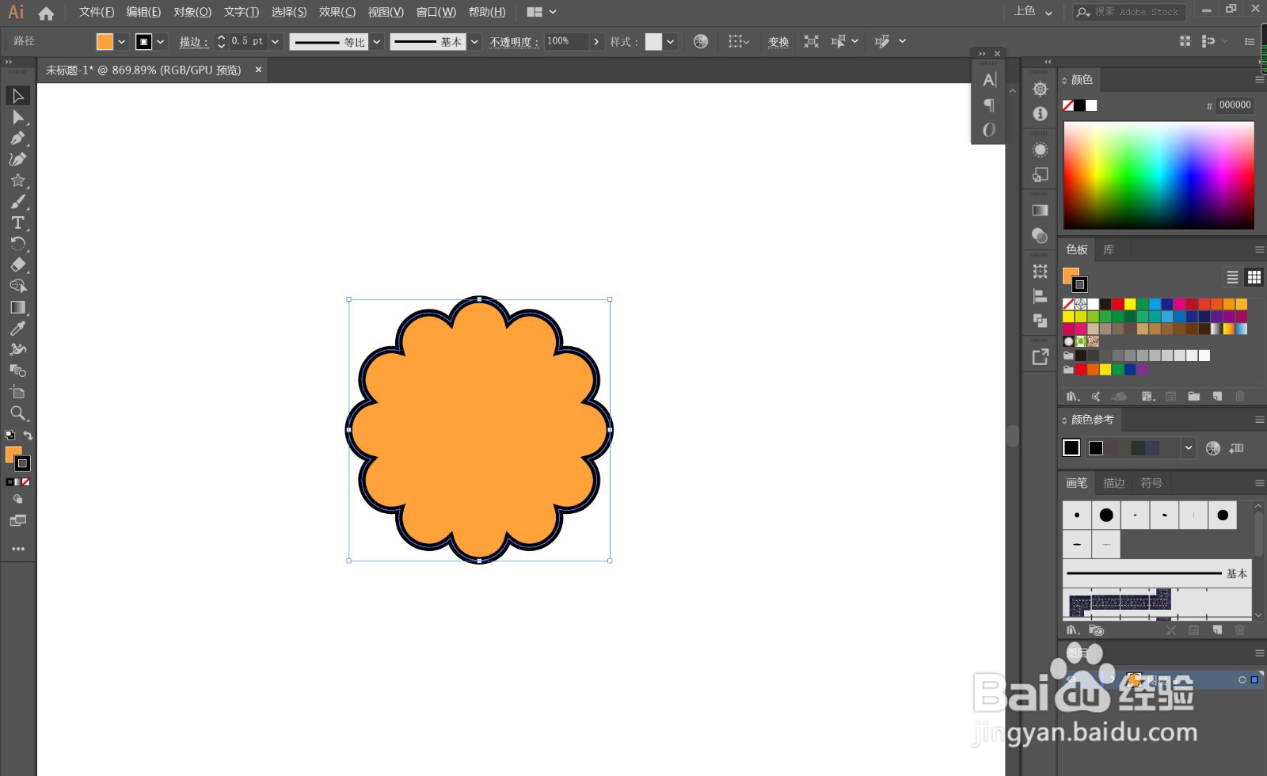Open stroke color dropdown in control bar
Image resolution: width=1267 pixels, height=776 pixels.
click(x=161, y=41)
